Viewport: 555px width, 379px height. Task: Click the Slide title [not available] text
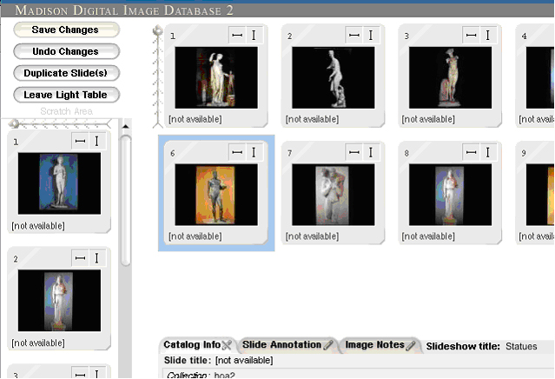click(244, 361)
